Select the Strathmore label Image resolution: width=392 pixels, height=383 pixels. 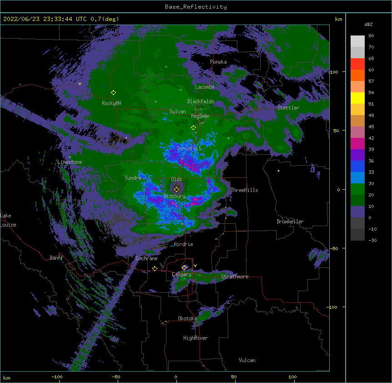(235, 277)
